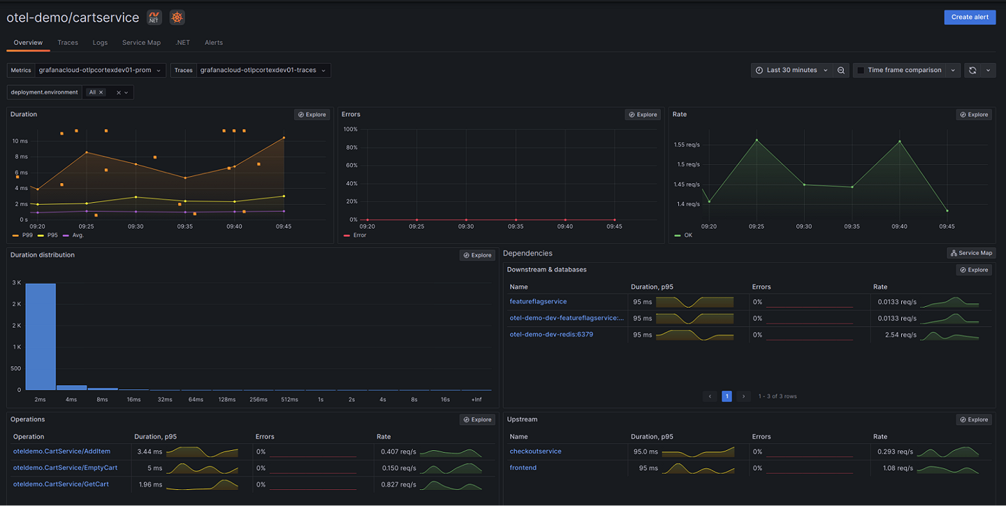This screenshot has width=1006, height=506.
Task: Click the clock icon in the time picker
Action: (x=759, y=70)
